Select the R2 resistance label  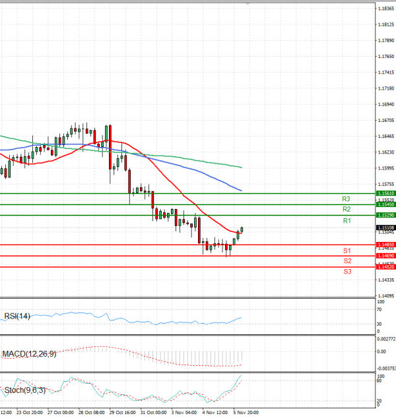pyautogui.click(x=346, y=209)
